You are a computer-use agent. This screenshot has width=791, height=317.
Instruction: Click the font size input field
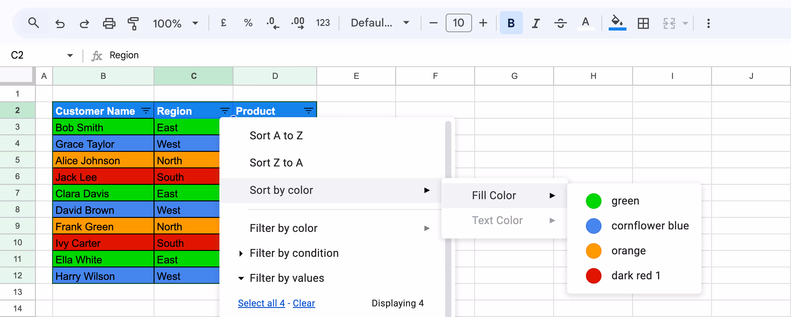pos(459,23)
